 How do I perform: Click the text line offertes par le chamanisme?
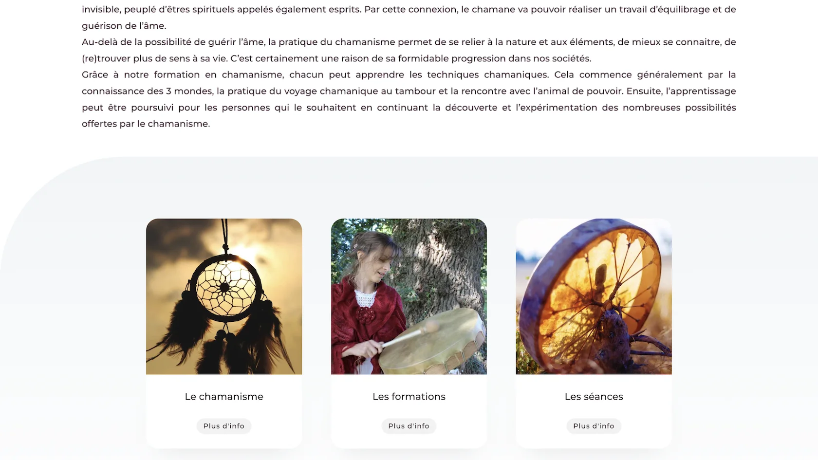[x=146, y=124]
